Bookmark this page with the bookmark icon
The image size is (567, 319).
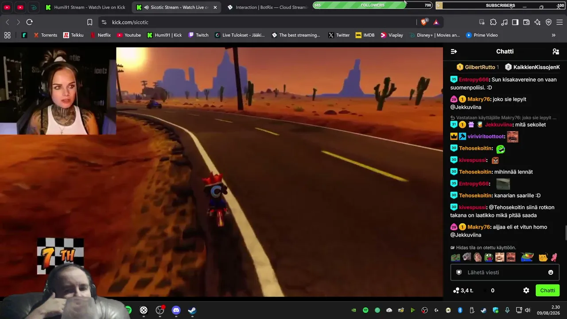(x=89, y=22)
